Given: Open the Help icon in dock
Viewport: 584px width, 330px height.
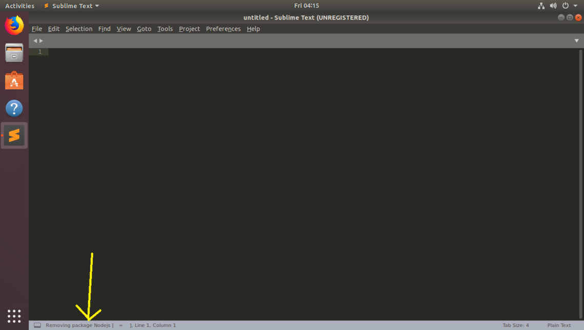Looking at the screenshot, I should click(14, 108).
